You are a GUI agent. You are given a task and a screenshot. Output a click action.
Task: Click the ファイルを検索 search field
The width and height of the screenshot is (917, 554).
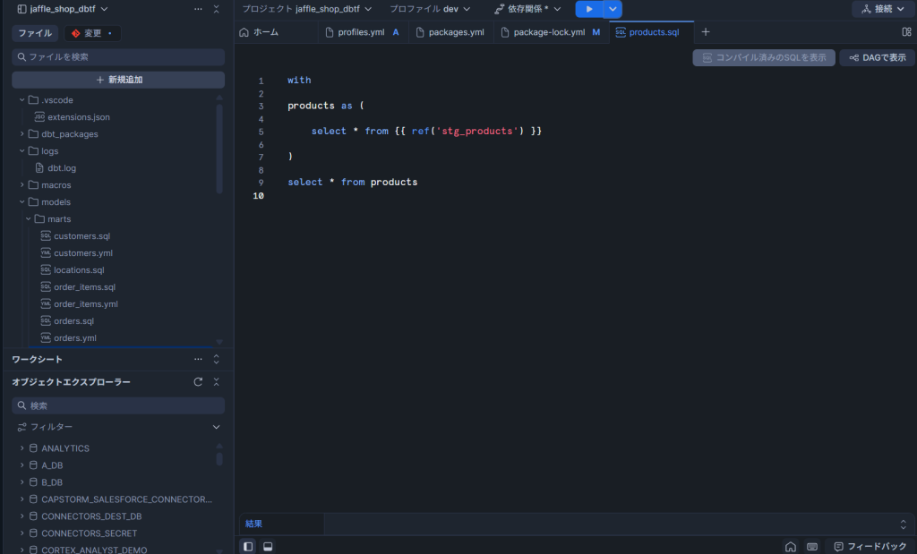118,57
